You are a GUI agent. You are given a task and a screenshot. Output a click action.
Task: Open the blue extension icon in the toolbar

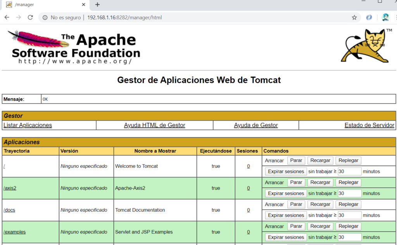[x=369, y=17]
